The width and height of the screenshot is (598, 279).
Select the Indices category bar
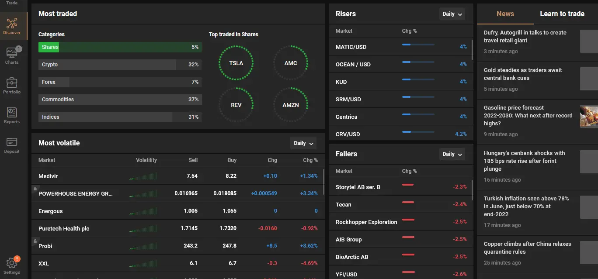click(120, 117)
